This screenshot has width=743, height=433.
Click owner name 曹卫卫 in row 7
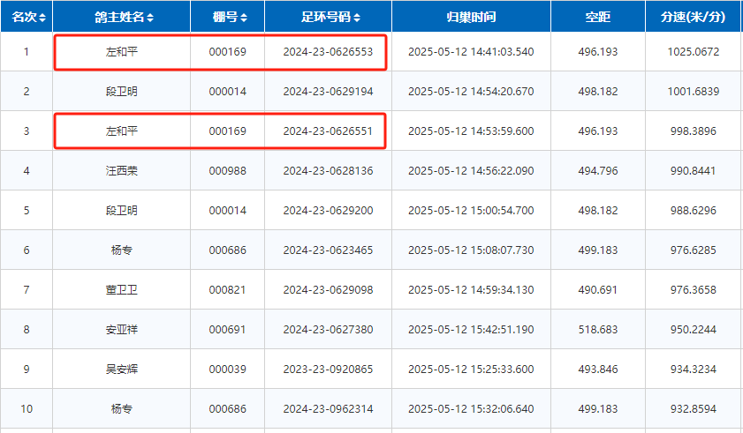pyautogui.click(x=121, y=290)
